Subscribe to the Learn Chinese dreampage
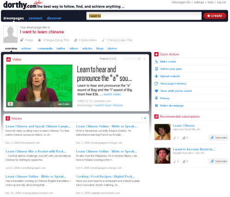The image size is (230, 197). pyautogui.click(x=218, y=138)
